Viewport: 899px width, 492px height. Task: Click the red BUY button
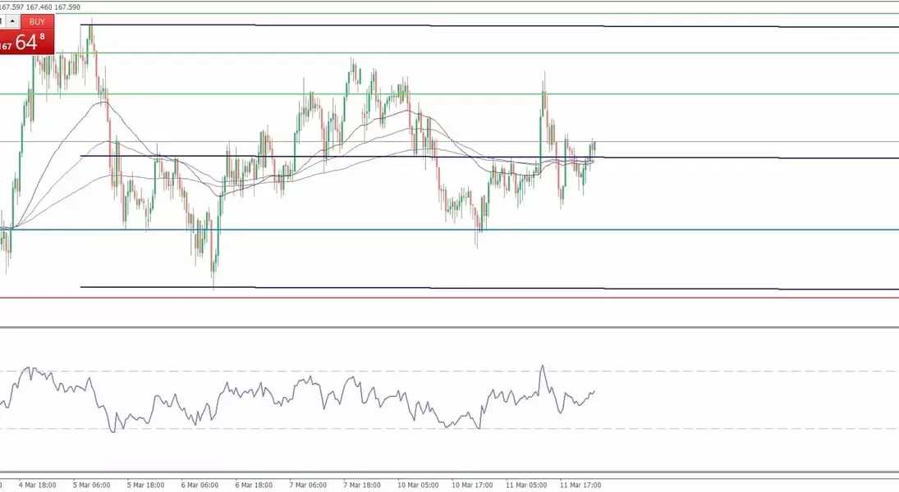click(x=37, y=22)
